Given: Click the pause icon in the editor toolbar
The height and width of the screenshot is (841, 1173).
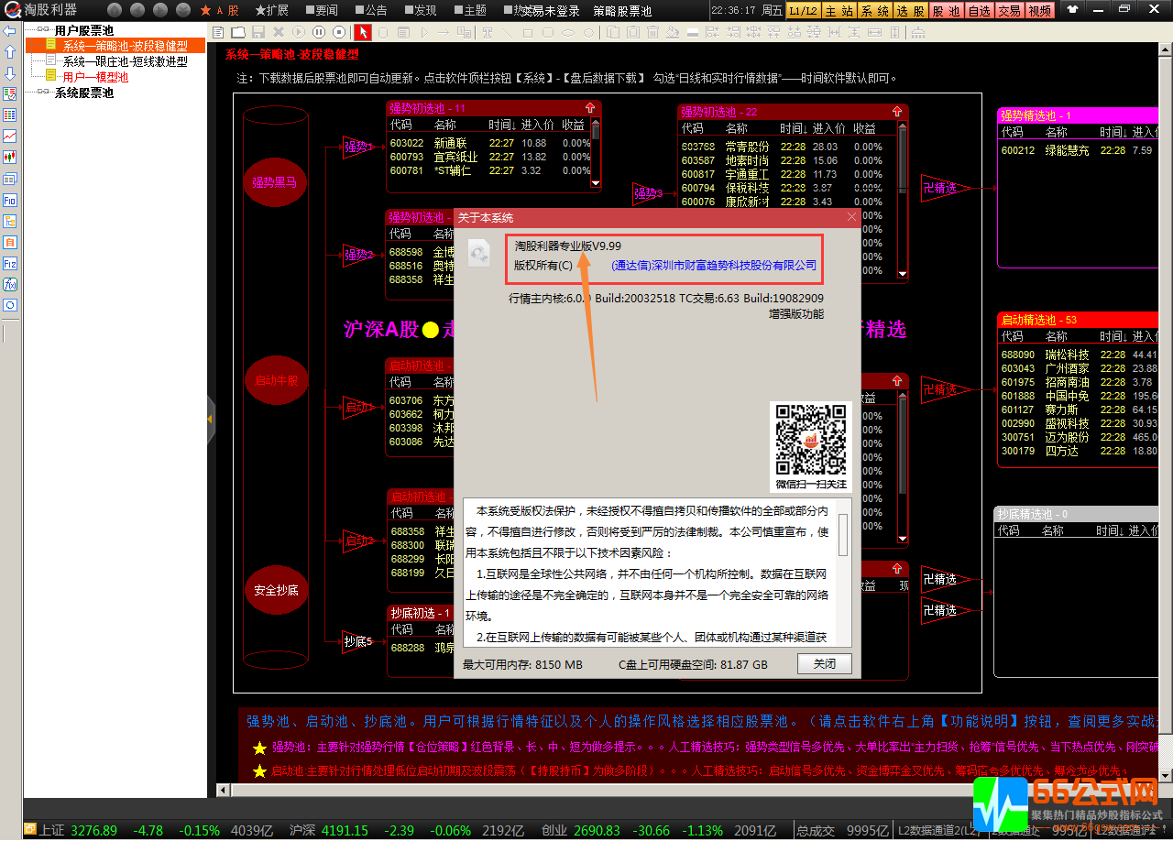Looking at the screenshot, I should pos(317,32).
